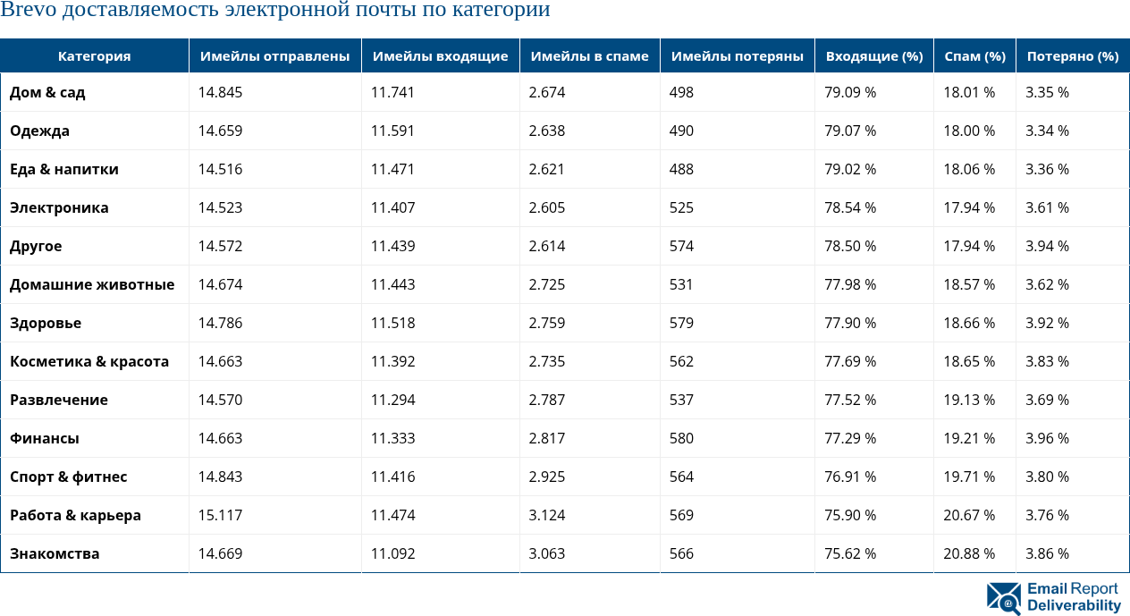Viewport: 1130px width, 616px height.
Task: Select the Работа & карьера row label
Action: pyautogui.click(x=75, y=515)
